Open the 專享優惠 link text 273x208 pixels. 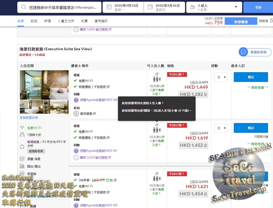[86, 114]
